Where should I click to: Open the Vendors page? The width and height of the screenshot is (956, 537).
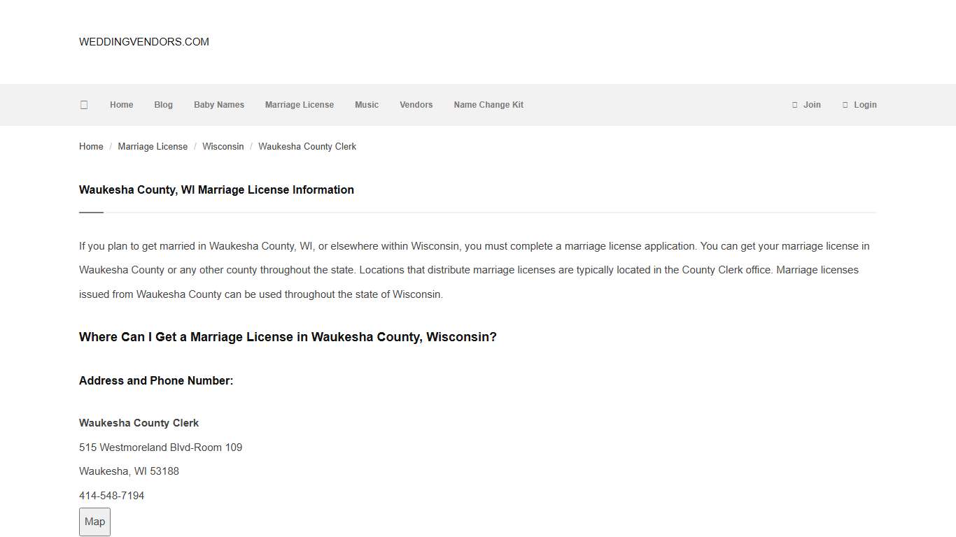coord(416,104)
